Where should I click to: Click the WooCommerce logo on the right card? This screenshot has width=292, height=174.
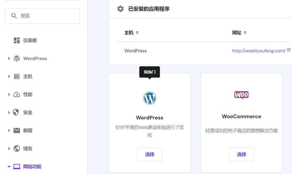click(x=241, y=95)
